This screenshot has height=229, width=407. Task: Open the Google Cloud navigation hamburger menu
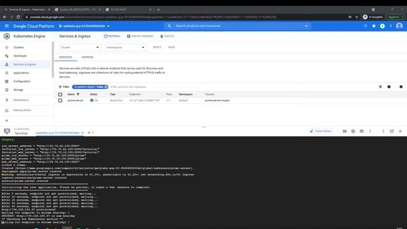tap(7, 26)
